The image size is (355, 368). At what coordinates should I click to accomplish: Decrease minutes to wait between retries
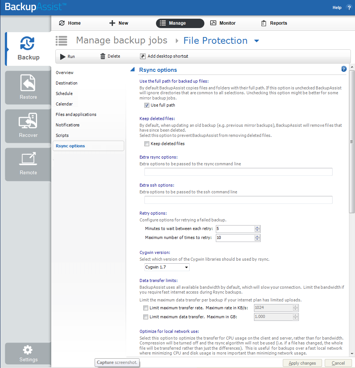point(257,230)
